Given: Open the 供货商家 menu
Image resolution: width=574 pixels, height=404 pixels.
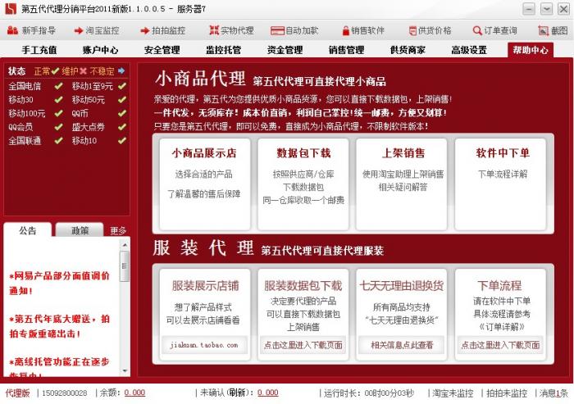Looking at the screenshot, I should pyautogui.click(x=408, y=50).
